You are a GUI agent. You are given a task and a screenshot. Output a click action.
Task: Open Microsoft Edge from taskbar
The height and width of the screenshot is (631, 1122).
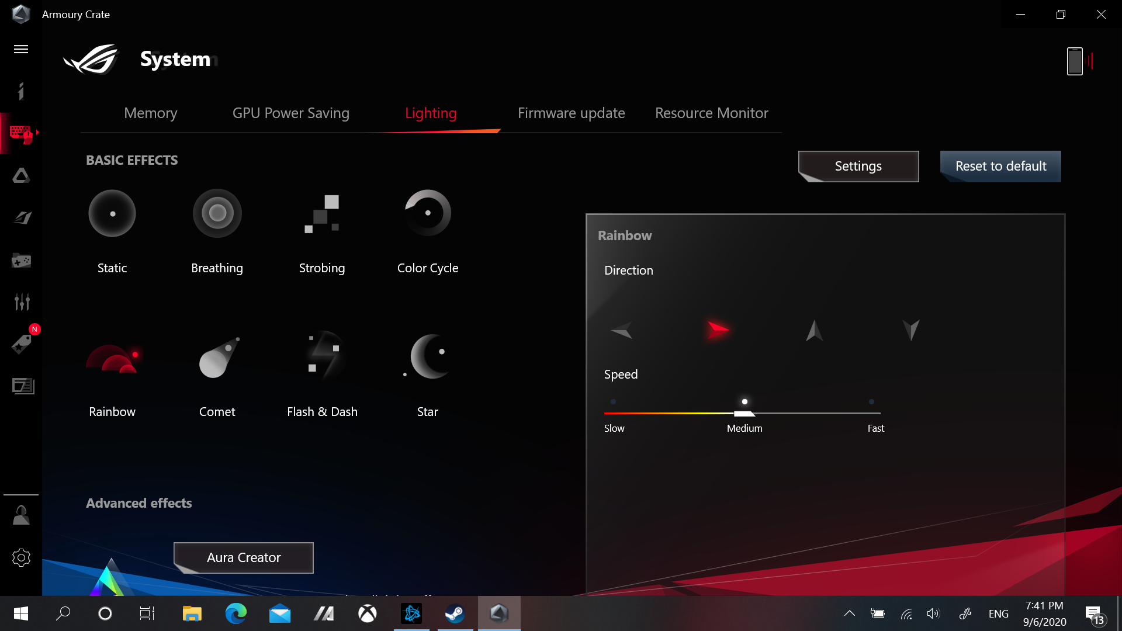236,613
